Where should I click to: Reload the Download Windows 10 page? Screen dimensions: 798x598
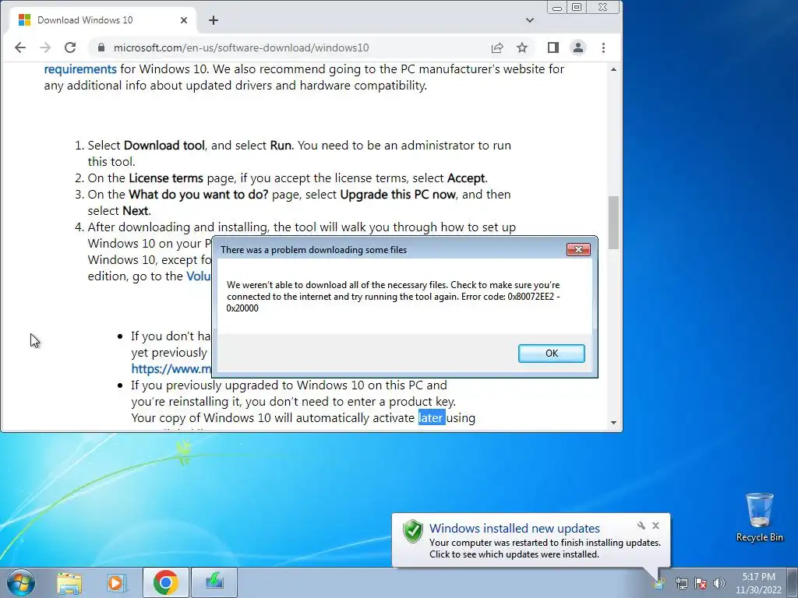click(70, 47)
